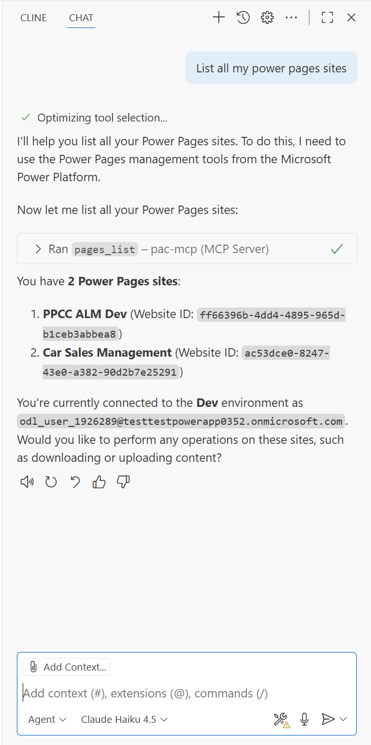The width and height of the screenshot is (371, 745).
Task: Open the Claude Haiku 4.5 model picker
Action: coord(123,719)
